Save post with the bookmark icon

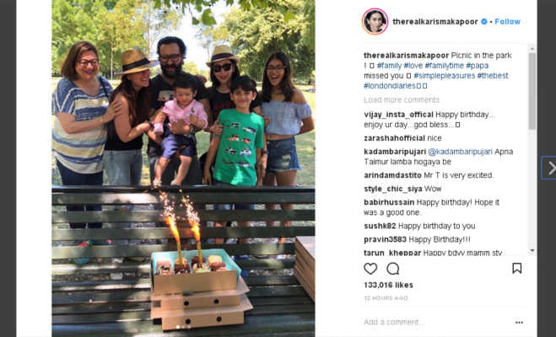coord(516,268)
